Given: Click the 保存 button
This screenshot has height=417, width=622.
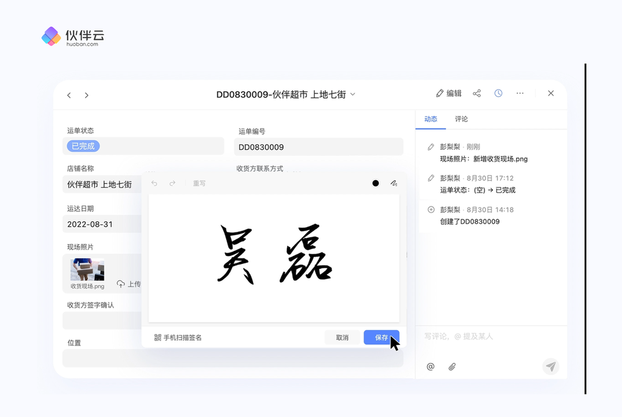Looking at the screenshot, I should [x=381, y=337].
